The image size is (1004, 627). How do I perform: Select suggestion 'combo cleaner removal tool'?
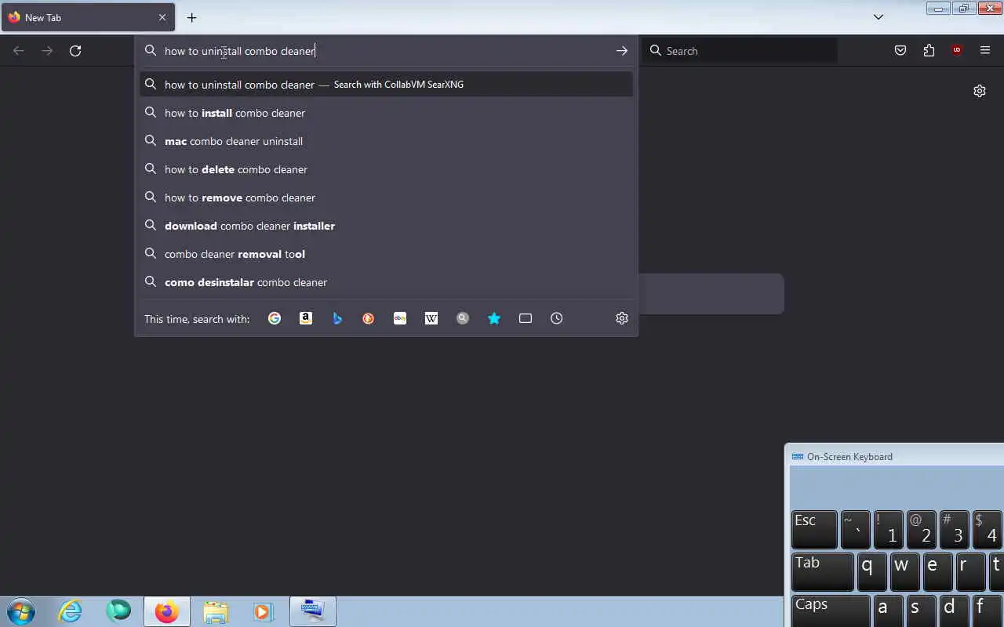386,254
